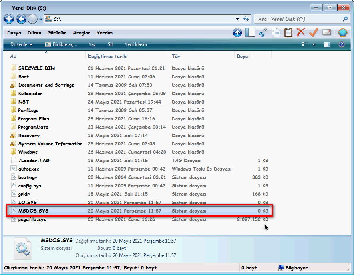
Task: Select the Windows folder
Action: coord(28,152)
